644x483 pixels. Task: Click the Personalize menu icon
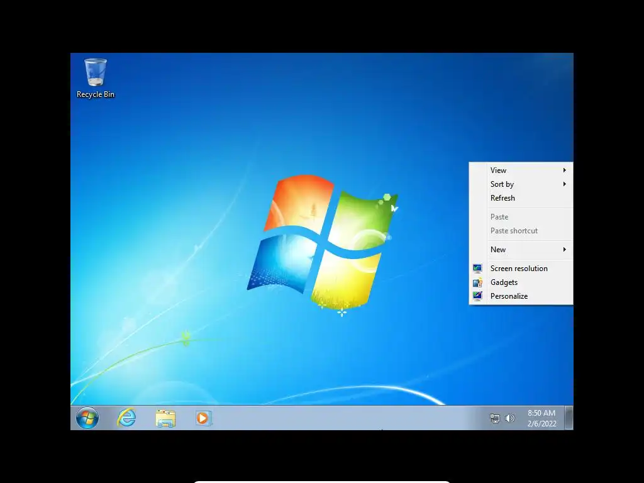click(x=477, y=296)
